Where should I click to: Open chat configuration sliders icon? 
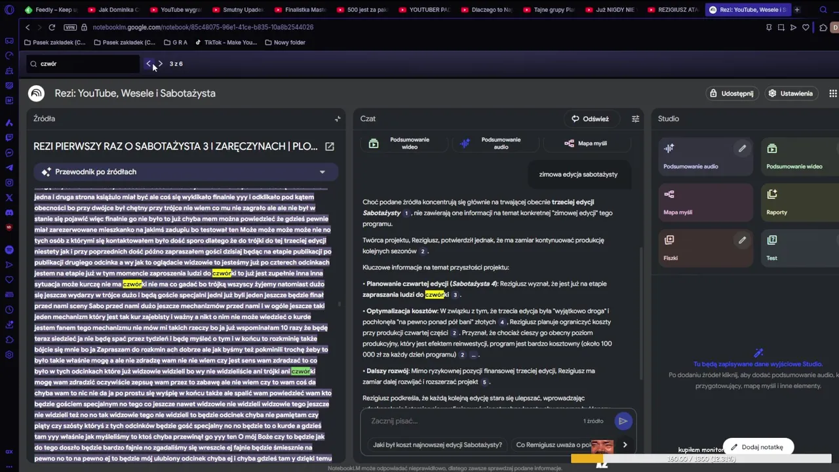point(635,119)
